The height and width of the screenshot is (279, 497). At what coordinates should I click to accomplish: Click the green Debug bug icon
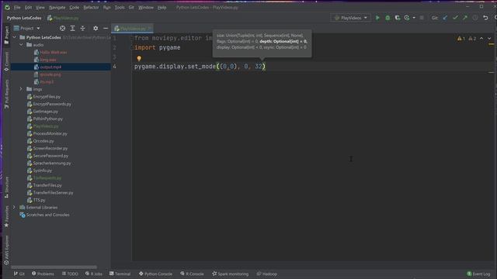click(388, 18)
